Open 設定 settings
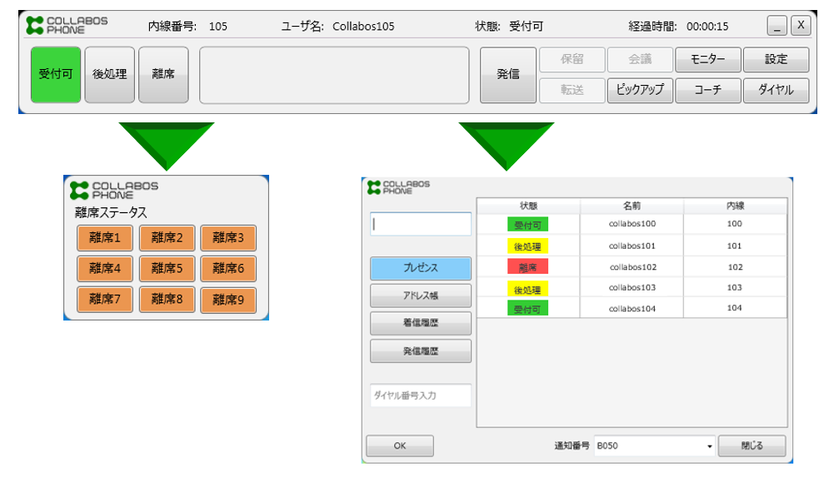829x482 pixels. 776,60
